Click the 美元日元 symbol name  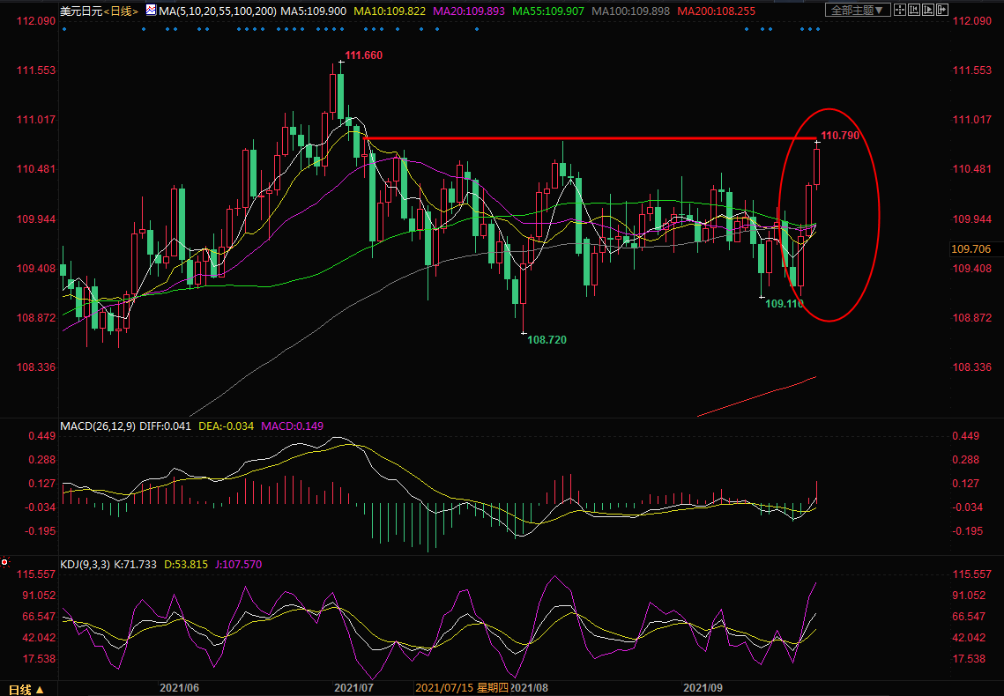click(80, 11)
